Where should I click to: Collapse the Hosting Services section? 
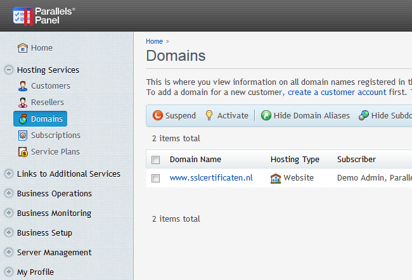[x=9, y=70]
